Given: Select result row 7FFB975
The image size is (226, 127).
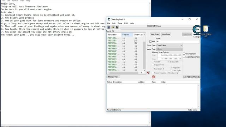Looking at the screenshot, I should [125, 59].
